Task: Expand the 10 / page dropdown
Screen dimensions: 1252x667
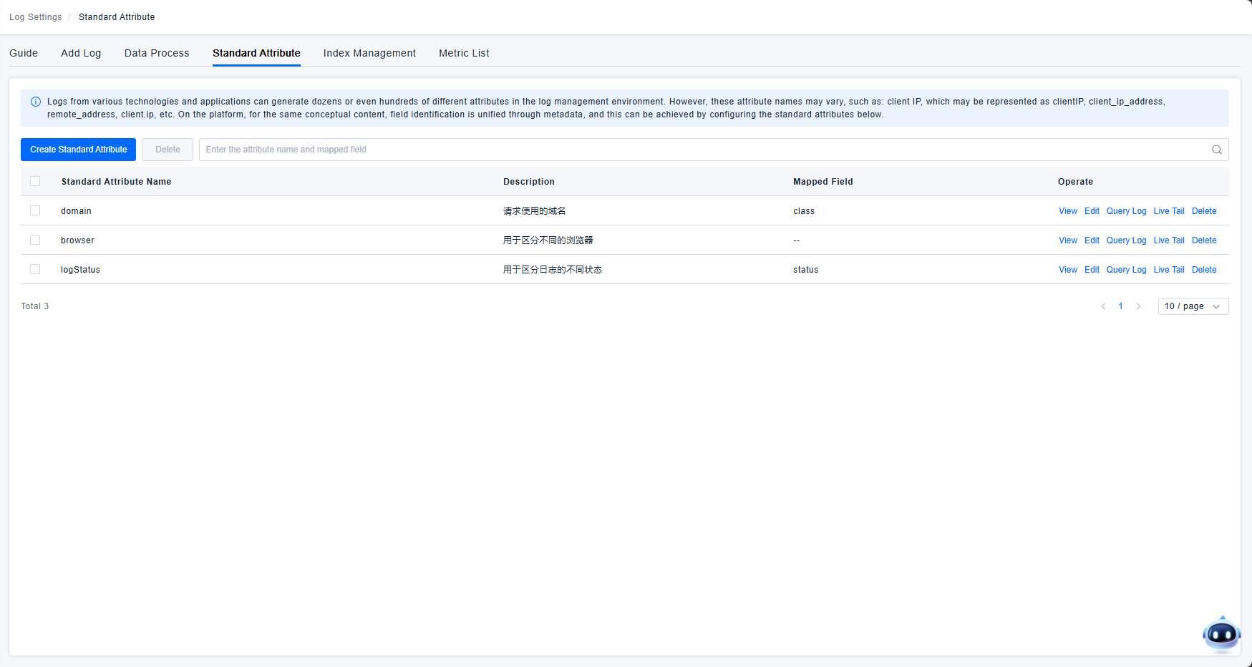Action: click(x=1193, y=306)
